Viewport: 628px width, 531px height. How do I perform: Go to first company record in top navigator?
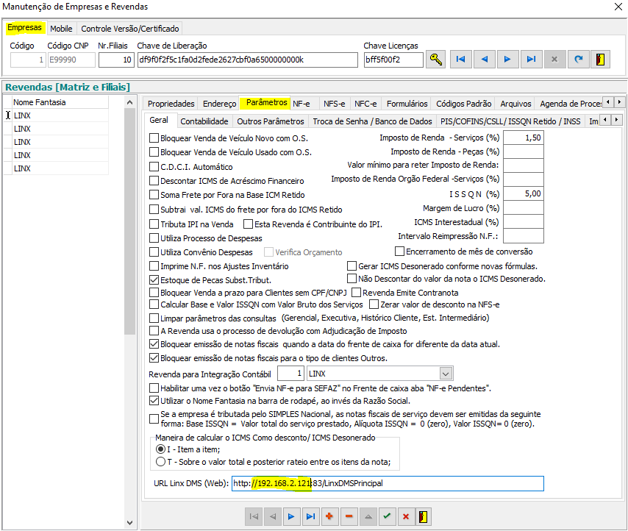(x=460, y=60)
